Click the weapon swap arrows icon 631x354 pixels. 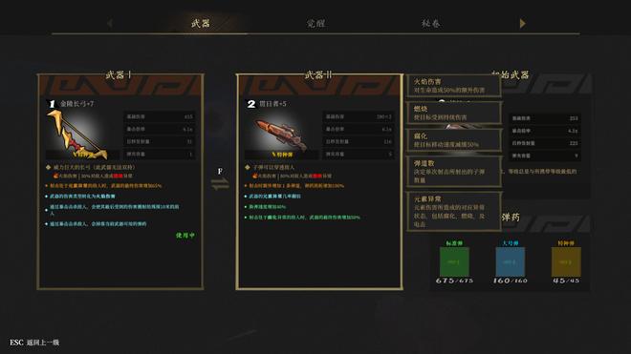(220, 183)
